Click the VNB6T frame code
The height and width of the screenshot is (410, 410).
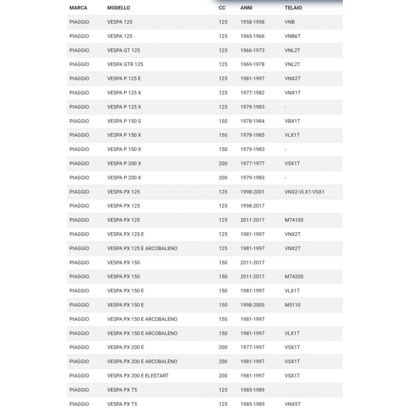click(293, 36)
